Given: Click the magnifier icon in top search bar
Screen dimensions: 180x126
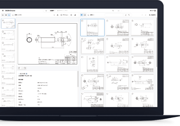Looking at the screenshot, I should pos(113,11).
